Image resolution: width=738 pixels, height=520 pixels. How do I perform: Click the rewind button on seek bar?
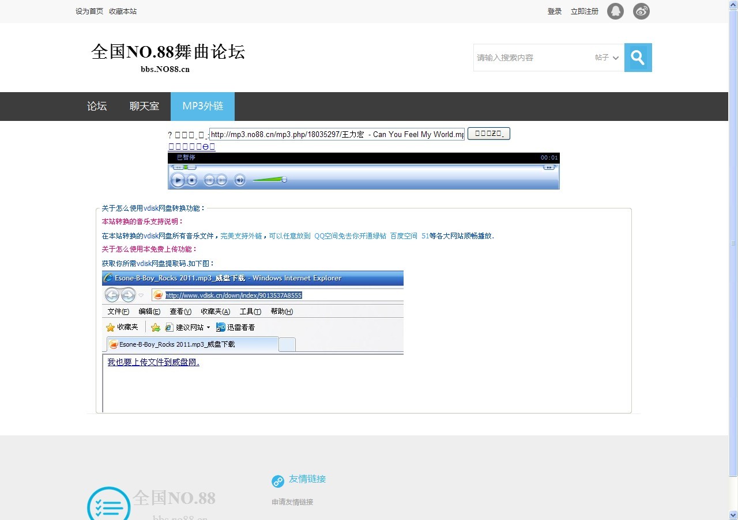click(177, 168)
